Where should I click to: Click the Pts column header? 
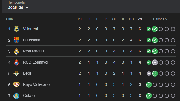(140, 19)
